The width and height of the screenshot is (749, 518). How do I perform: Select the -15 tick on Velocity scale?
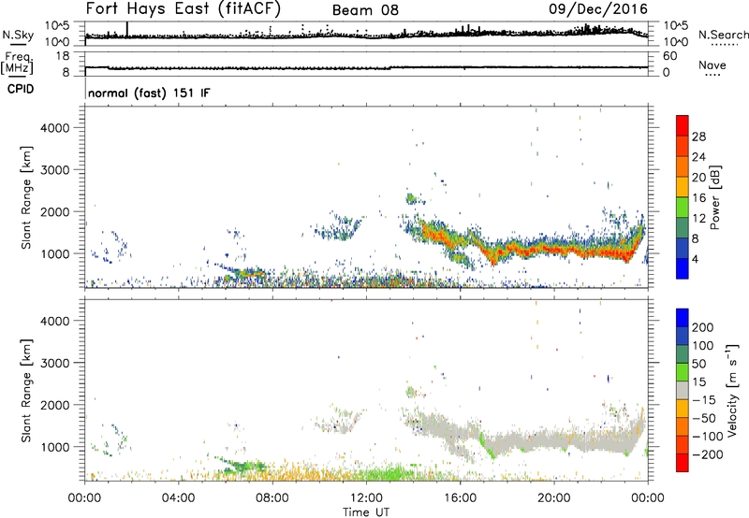pos(704,399)
